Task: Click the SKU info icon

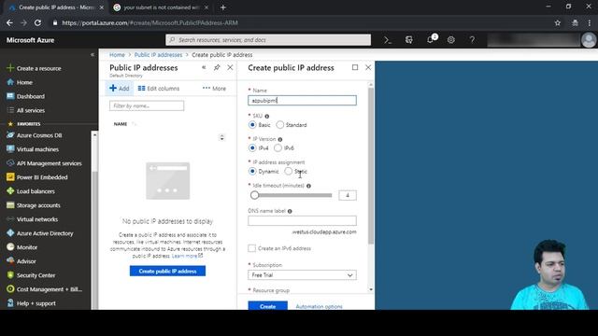Action: point(267,116)
